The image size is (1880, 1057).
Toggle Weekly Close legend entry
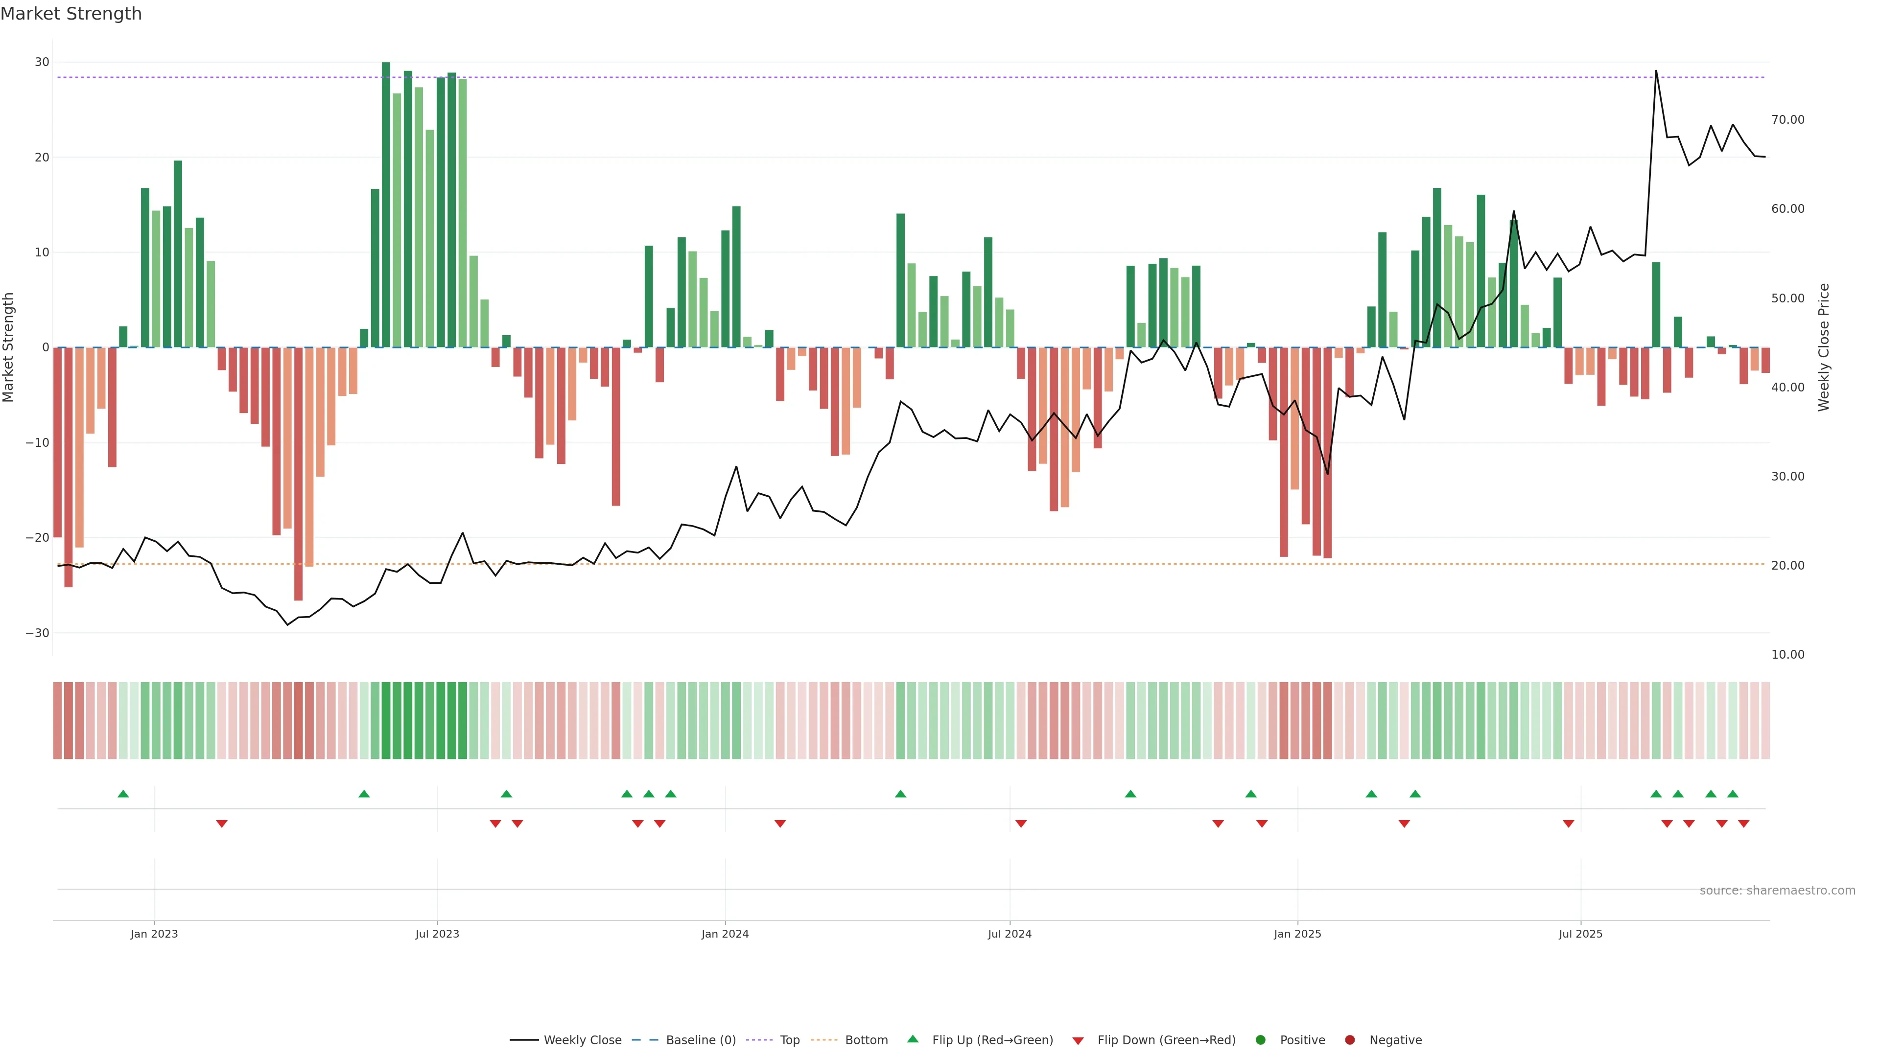tap(565, 1039)
